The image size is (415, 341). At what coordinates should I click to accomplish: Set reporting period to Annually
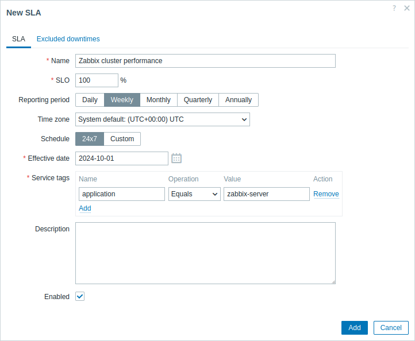point(238,100)
